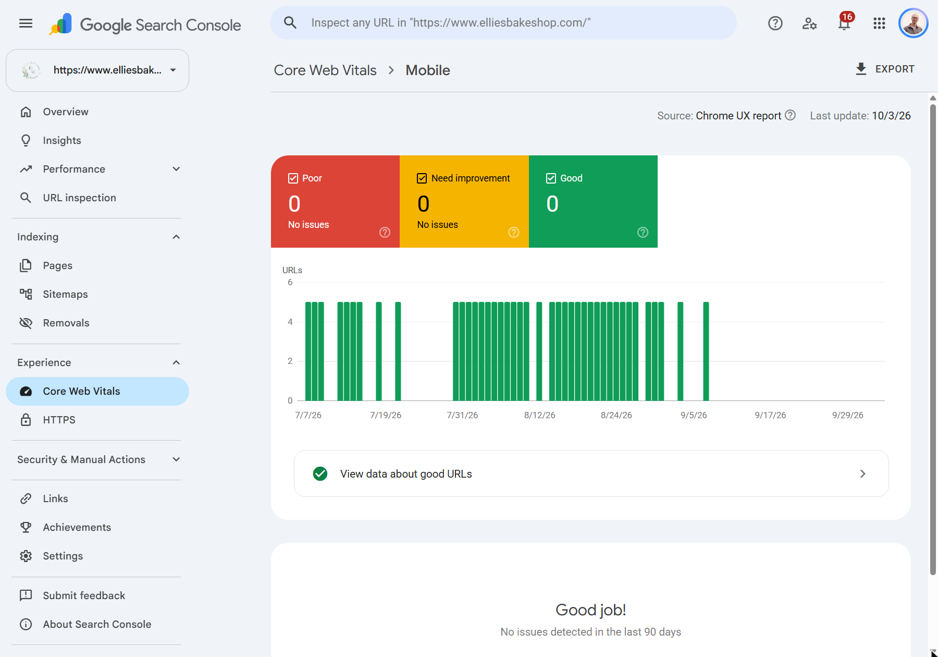Open Removals in sidebar
938x657 pixels.
coord(97,323)
